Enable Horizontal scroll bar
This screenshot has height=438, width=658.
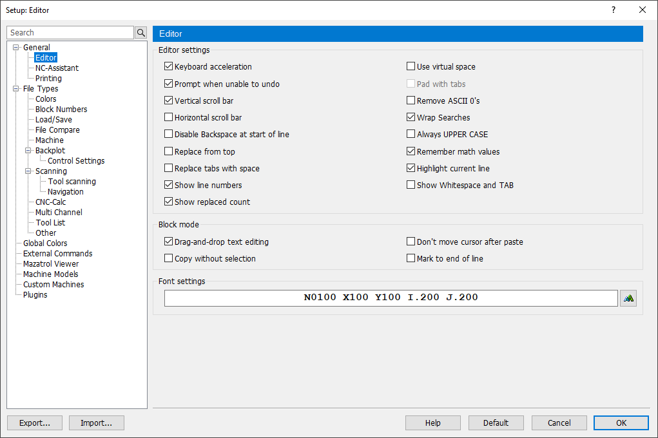168,117
